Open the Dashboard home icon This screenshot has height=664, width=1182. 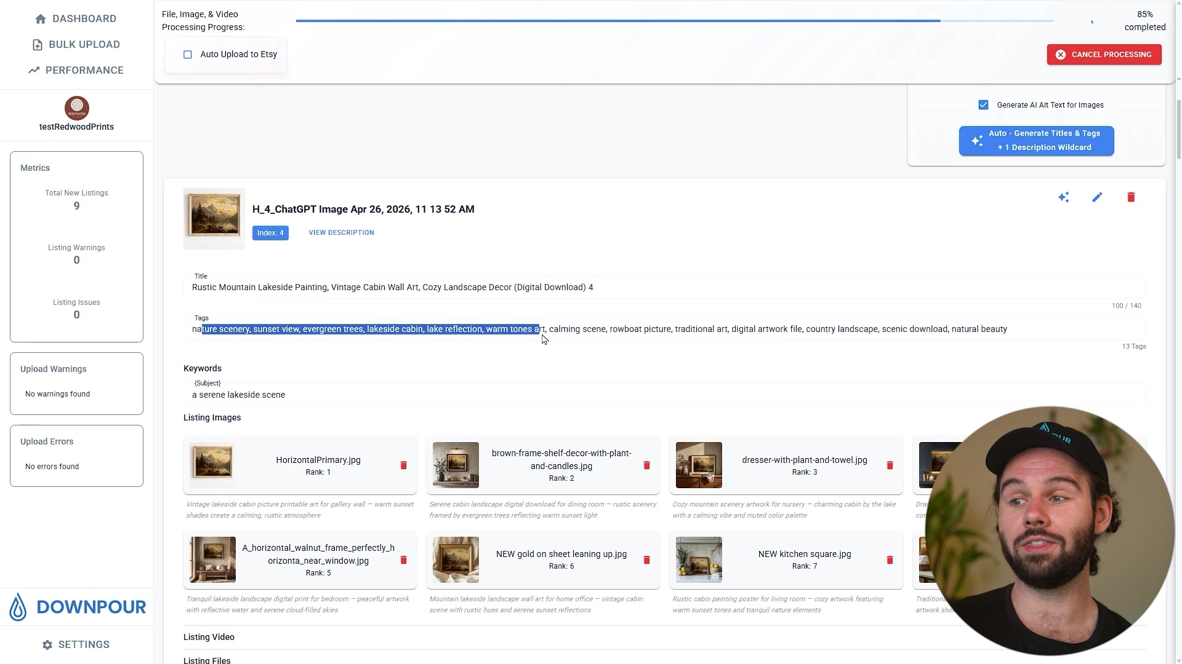click(x=41, y=19)
